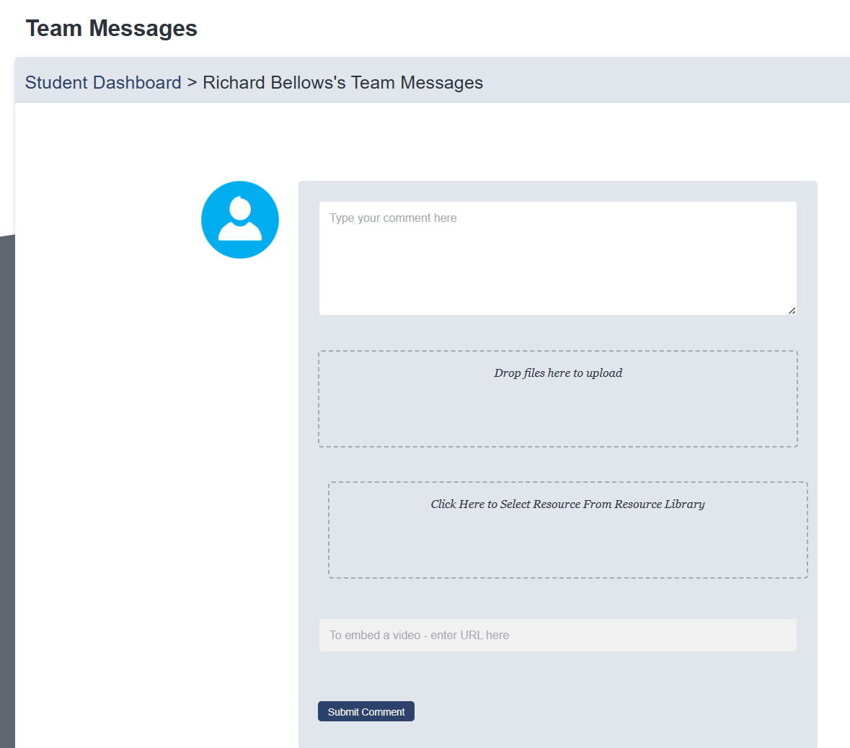Click the dark gray sidebar strip on the left
Image resolution: width=850 pixels, height=748 pixels.
(7, 490)
